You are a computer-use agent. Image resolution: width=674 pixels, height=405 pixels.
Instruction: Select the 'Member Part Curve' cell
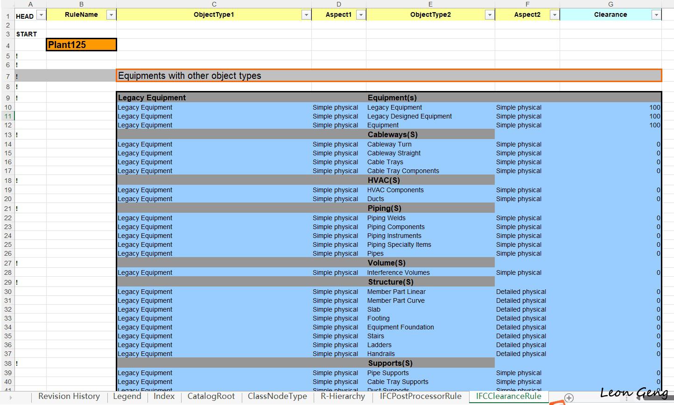click(x=430, y=300)
